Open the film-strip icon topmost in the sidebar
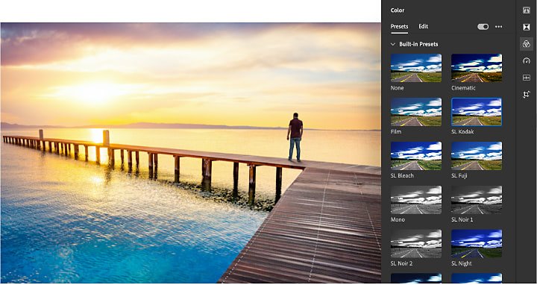This screenshot has height=285, width=537. 527,10
